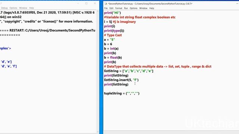Screen dimensions: 239x134
Task: Click the comment '#Variable int string float complex boolean etc'
Action: (x=140, y=17)
